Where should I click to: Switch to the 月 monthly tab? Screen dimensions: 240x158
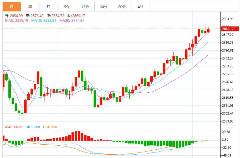click(x=48, y=7)
